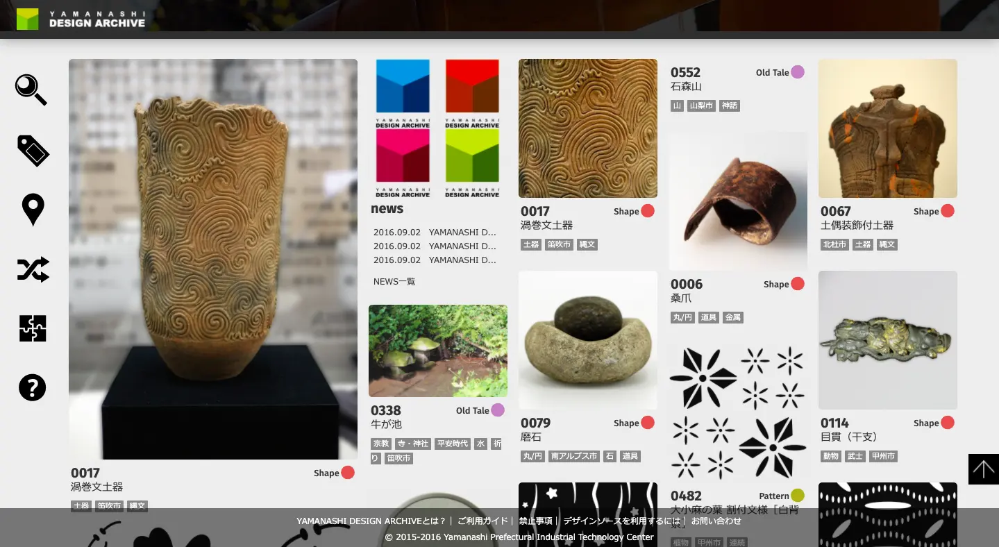999x547 pixels.
Task: Go home via the Yamanashi Design Archive logo
Action: [x=81, y=19]
